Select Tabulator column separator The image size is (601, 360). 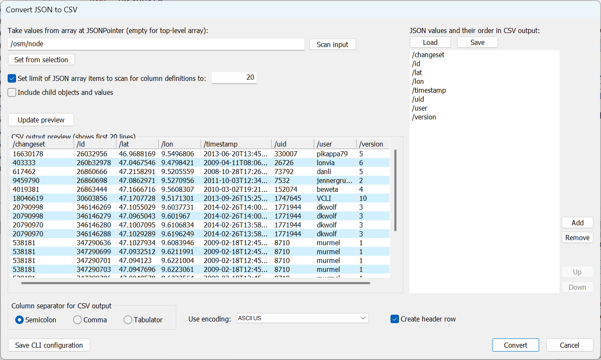pyautogui.click(x=128, y=320)
